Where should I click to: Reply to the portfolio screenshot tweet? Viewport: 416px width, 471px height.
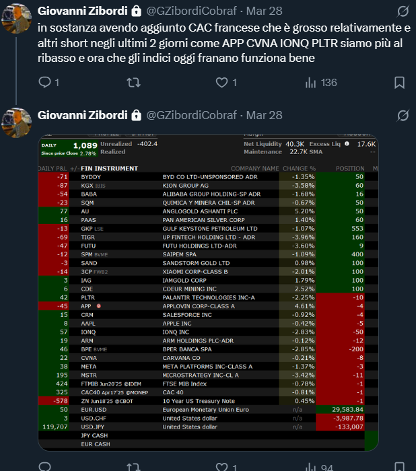(45, 467)
